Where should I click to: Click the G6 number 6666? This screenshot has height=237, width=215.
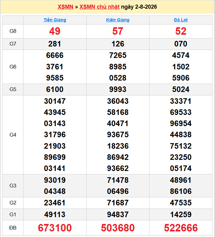pos(55,55)
